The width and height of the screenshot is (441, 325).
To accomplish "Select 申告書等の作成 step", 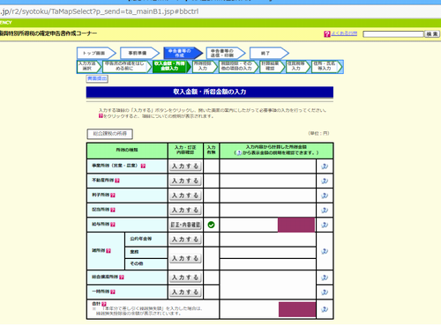I will 183,53.
